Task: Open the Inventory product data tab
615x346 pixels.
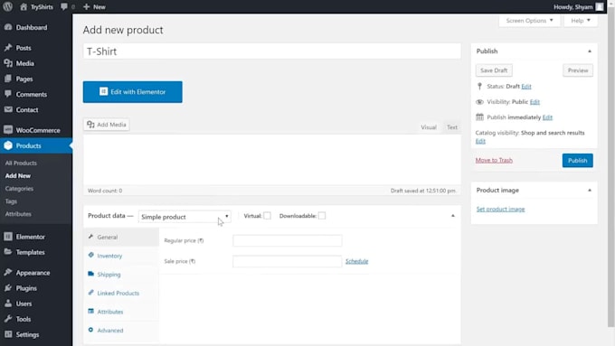Action: [121, 256]
